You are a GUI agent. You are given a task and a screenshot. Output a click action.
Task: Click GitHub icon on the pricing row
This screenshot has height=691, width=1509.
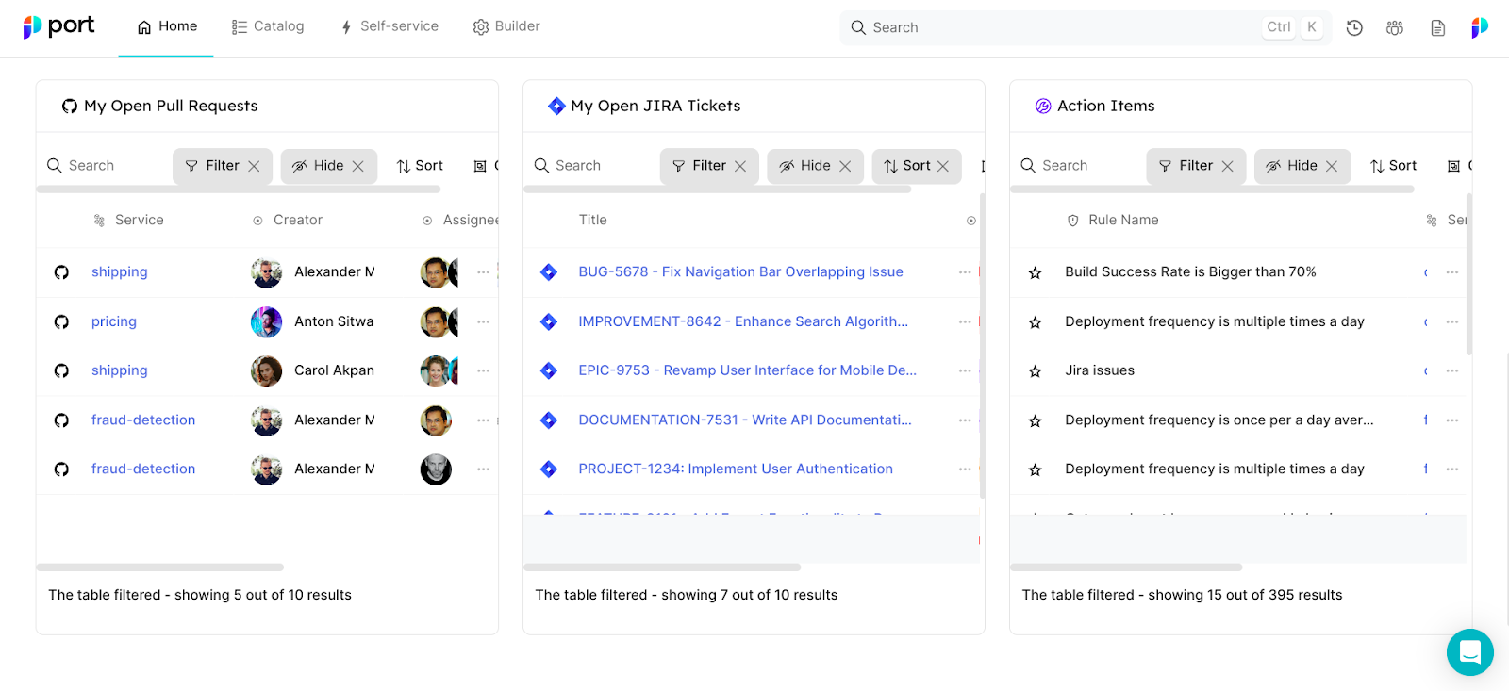point(61,322)
